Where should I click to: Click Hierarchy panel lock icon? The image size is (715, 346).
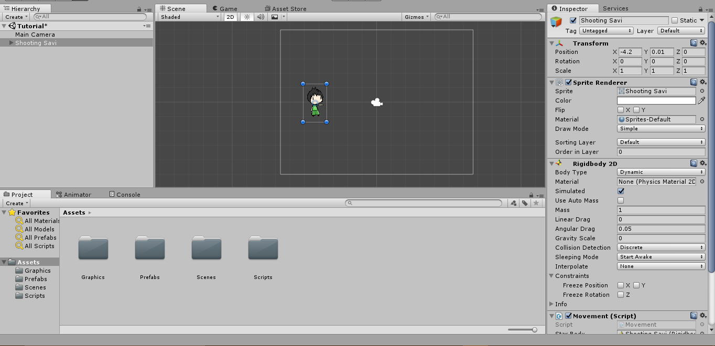(138, 9)
